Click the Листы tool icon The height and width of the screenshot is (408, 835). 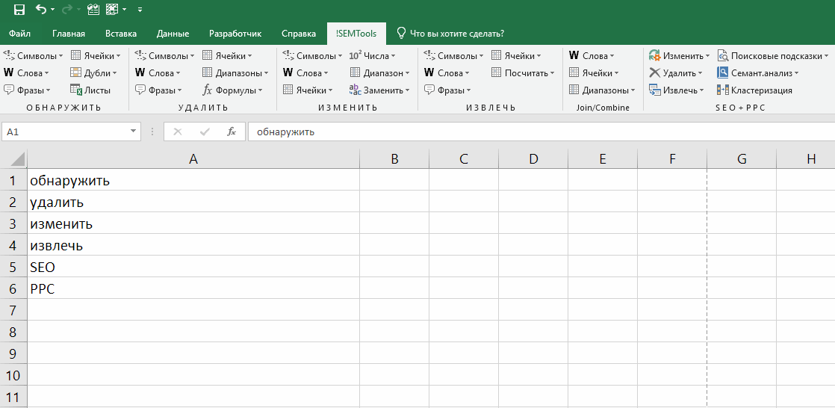point(75,90)
